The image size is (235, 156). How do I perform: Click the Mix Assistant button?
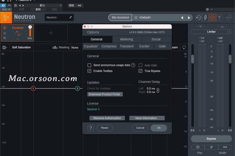pyautogui.click(x=120, y=18)
